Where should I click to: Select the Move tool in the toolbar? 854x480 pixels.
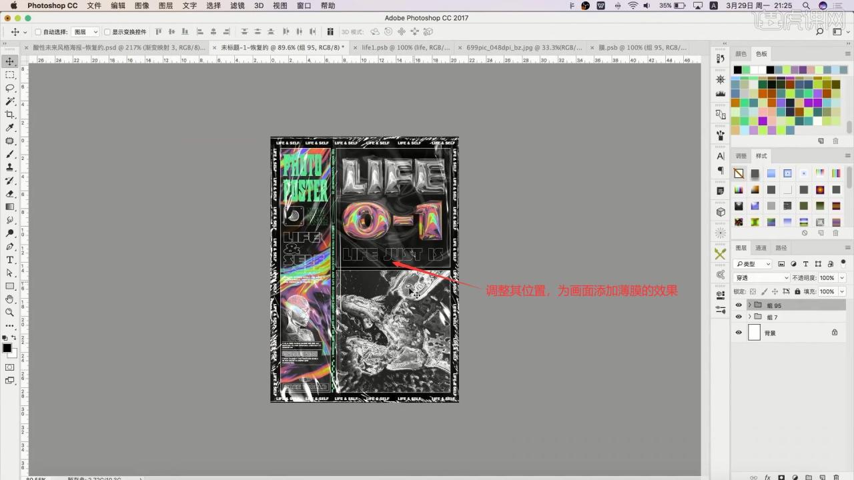point(10,61)
